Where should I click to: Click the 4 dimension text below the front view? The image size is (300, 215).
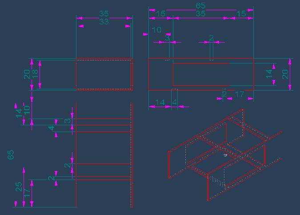click(x=174, y=102)
